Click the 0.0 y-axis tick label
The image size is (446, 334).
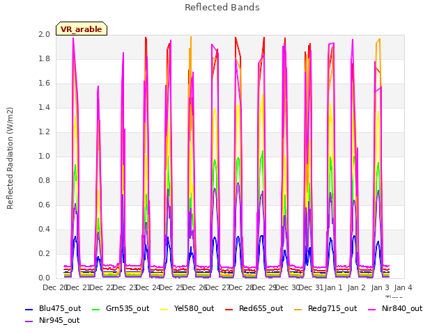coord(44,278)
